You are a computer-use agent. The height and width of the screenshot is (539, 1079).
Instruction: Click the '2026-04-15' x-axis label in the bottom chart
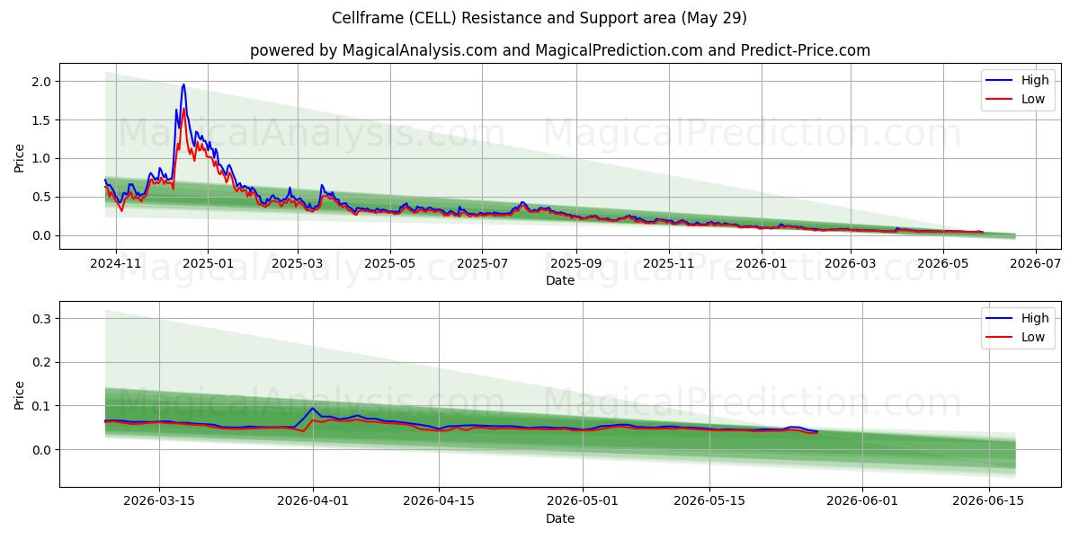[x=439, y=502]
